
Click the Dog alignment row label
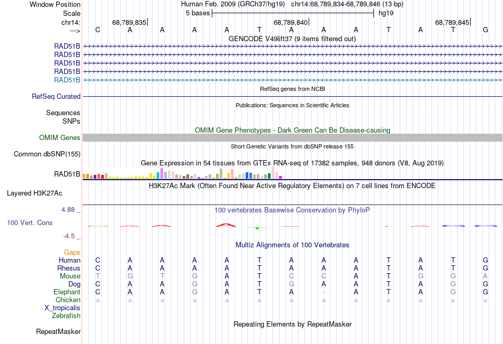[75, 284]
